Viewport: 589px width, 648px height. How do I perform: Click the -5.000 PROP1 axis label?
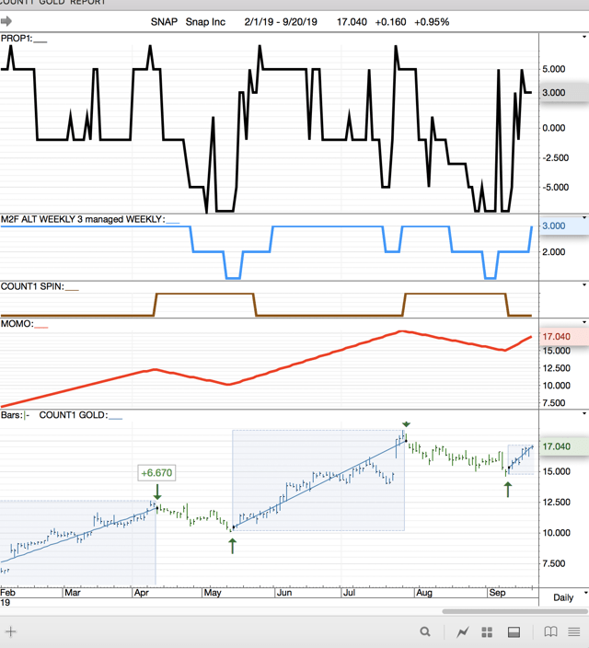(x=556, y=187)
